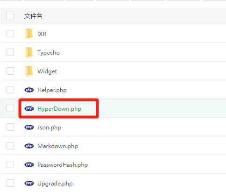The image size is (226, 192).
Task: Click the PHP icon beside PasswordHash.php
Action: [x=29, y=164]
